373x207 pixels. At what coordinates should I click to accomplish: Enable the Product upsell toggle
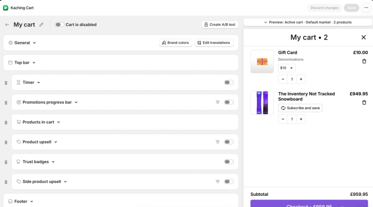tap(228, 142)
